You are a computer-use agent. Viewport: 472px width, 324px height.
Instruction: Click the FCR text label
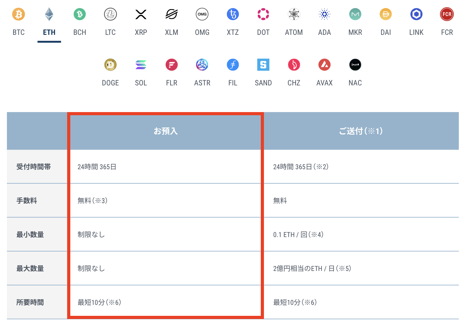(447, 32)
